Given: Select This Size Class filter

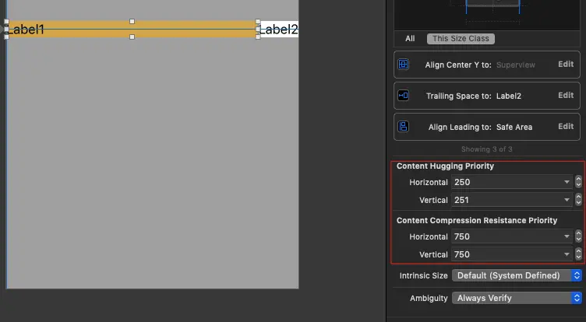Looking at the screenshot, I should 461,38.
